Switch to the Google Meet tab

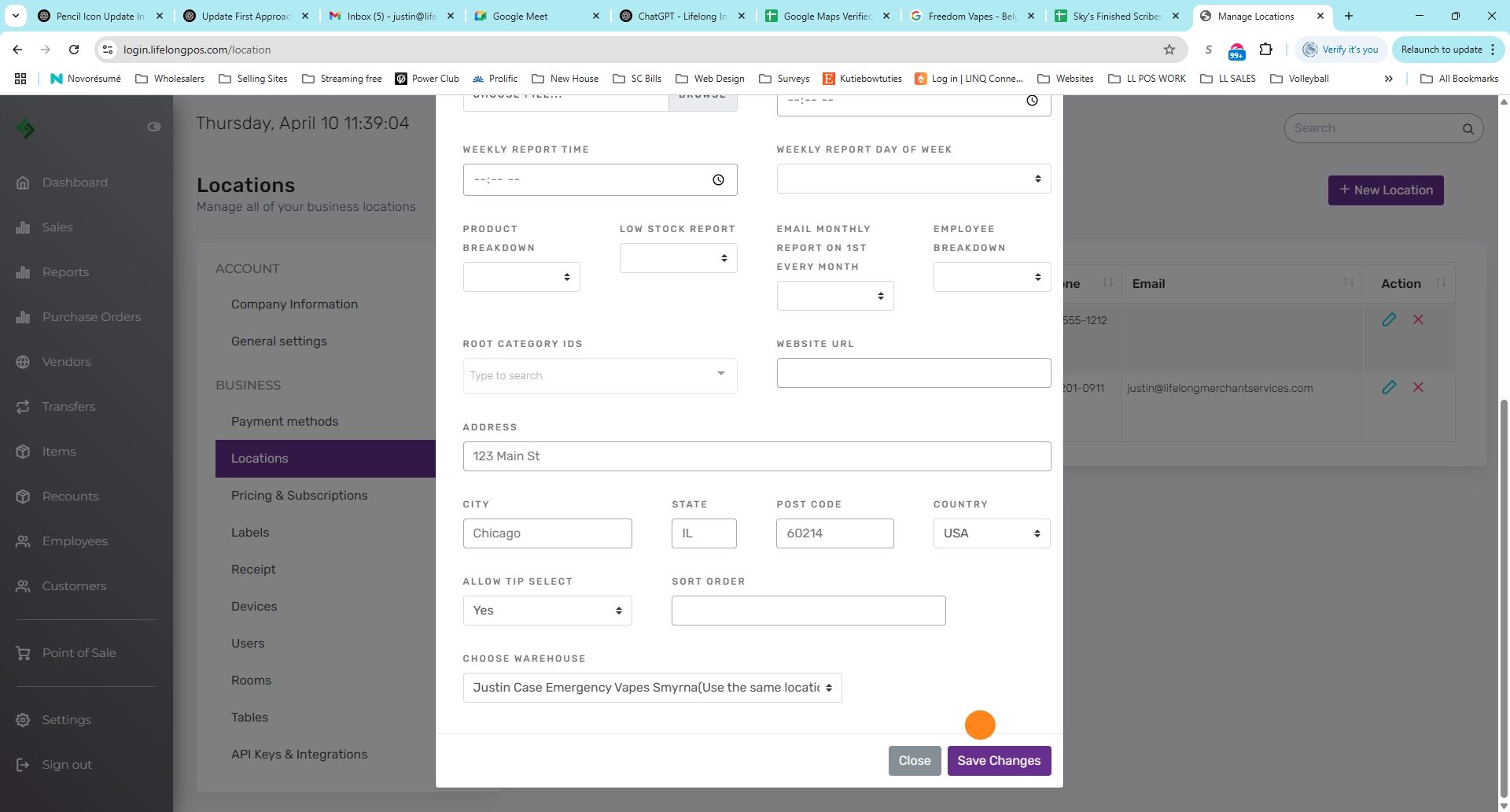click(537, 16)
